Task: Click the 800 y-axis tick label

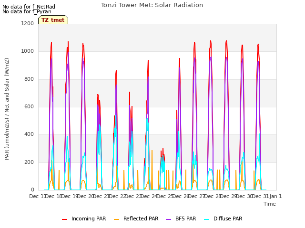Action: coord(29,79)
